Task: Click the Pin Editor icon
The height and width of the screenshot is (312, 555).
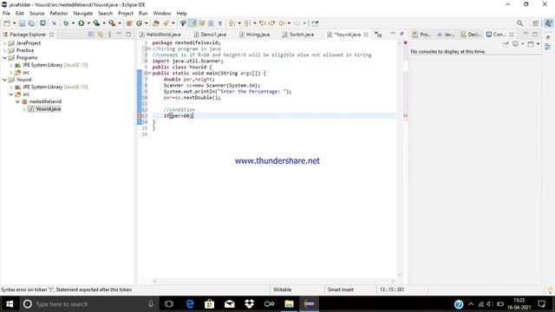Action: point(315,23)
